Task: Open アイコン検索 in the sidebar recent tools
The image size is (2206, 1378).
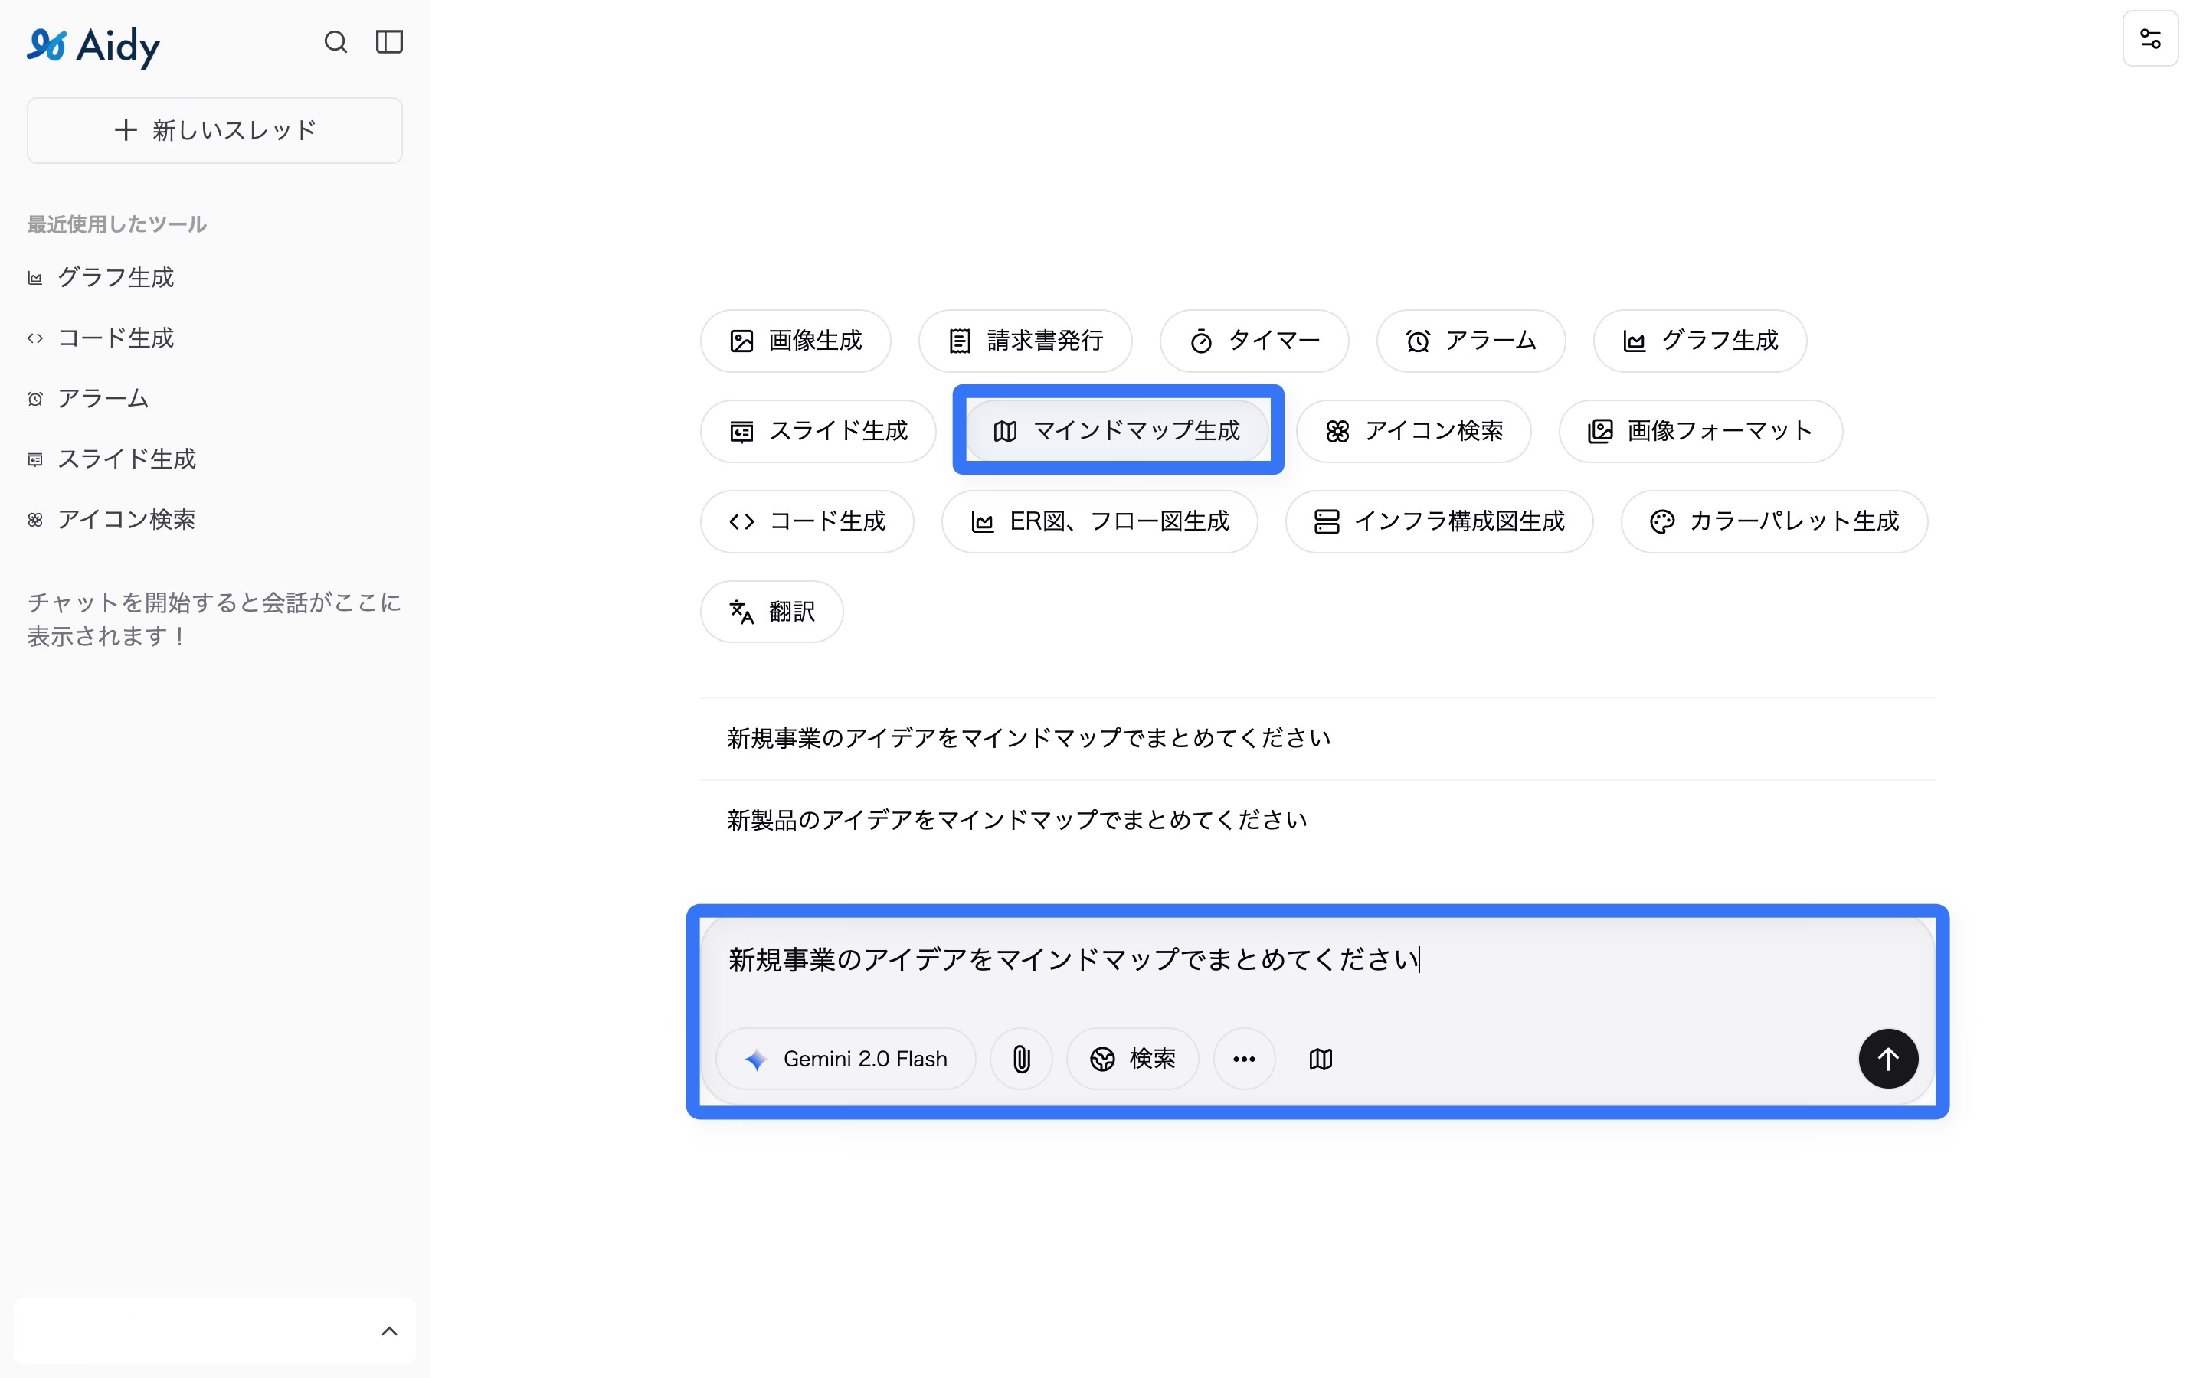Action: pyautogui.click(x=111, y=520)
